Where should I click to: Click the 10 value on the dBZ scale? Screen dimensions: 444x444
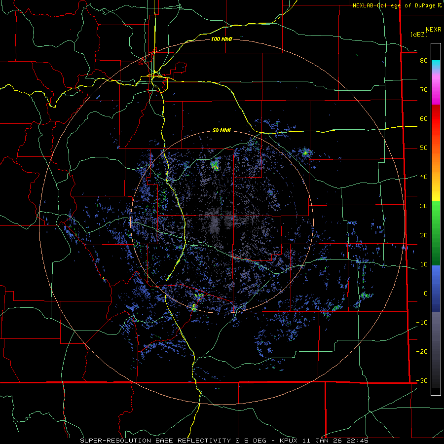[x=424, y=264]
